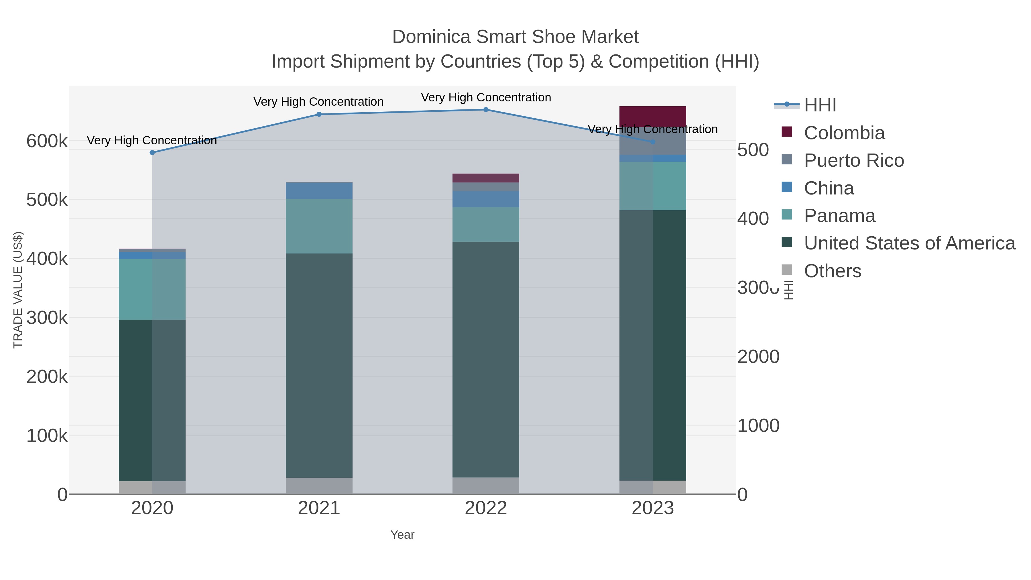Viewport: 1031px width, 580px height.
Task: Click the 2021 Panama bar segment
Action: (319, 226)
